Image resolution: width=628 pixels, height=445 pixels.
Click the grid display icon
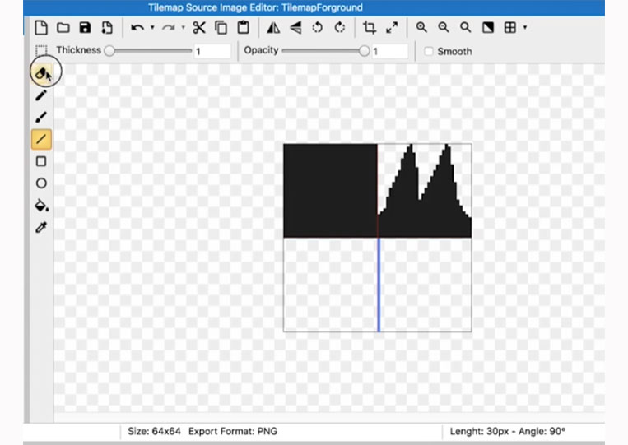click(509, 28)
